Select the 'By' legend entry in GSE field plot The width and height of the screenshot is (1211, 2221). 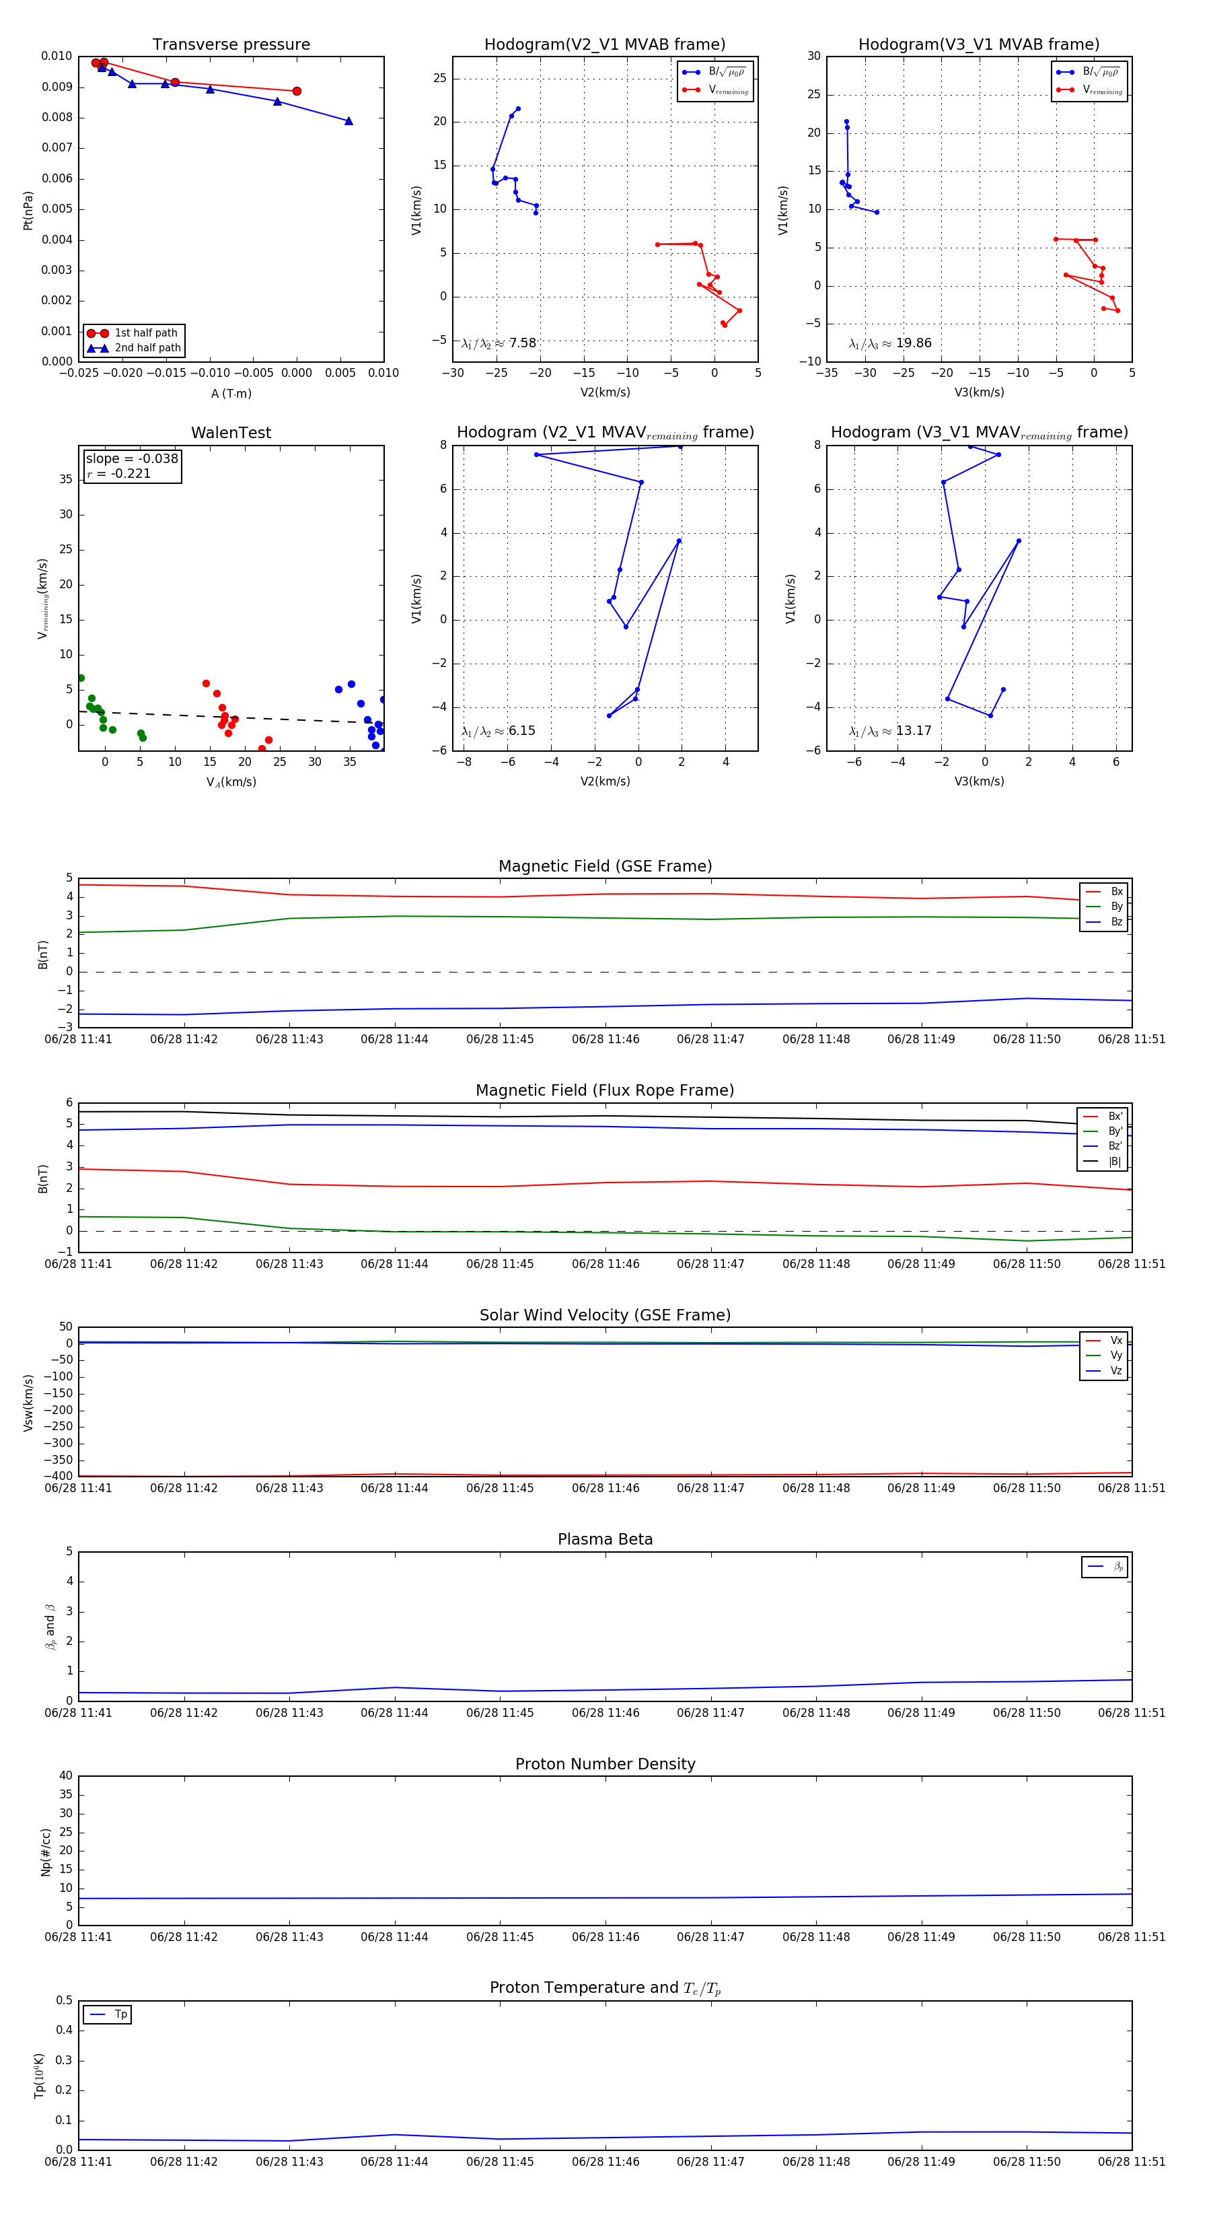pyautogui.click(x=1104, y=907)
